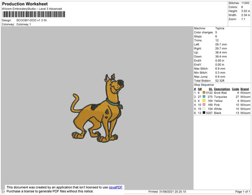Click the 'Code' column header
The height and width of the screenshot is (195, 252).
(x=236, y=89)
